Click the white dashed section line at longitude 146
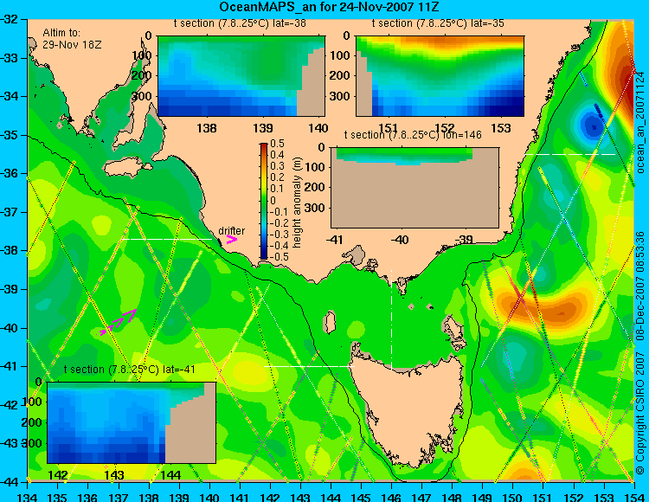Viewport: 649px width, 502px height. pyautogui.click(x=391, y=319)
